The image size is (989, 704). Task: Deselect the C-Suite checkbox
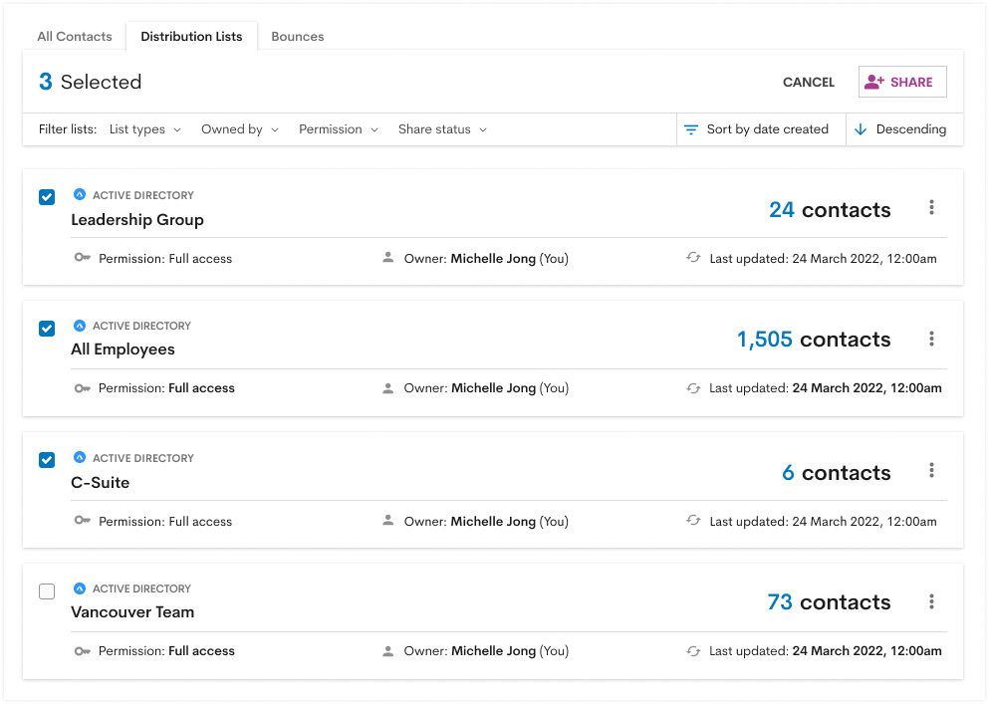point(47,460)
